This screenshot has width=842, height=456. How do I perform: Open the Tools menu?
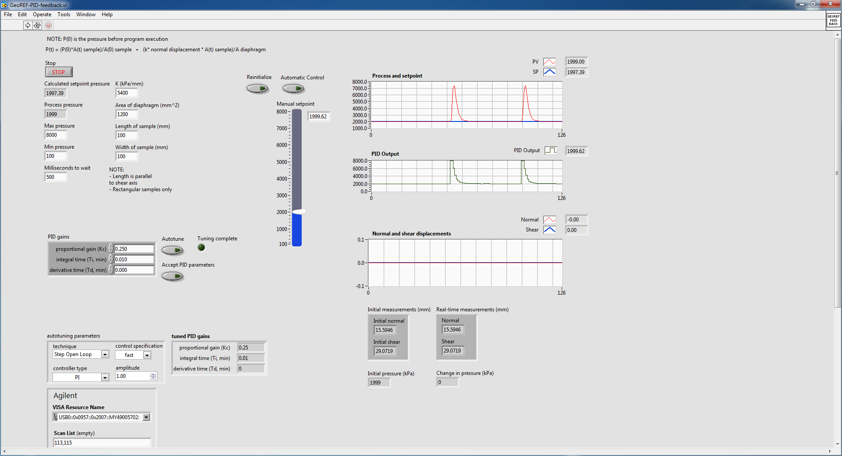(64, 14)
